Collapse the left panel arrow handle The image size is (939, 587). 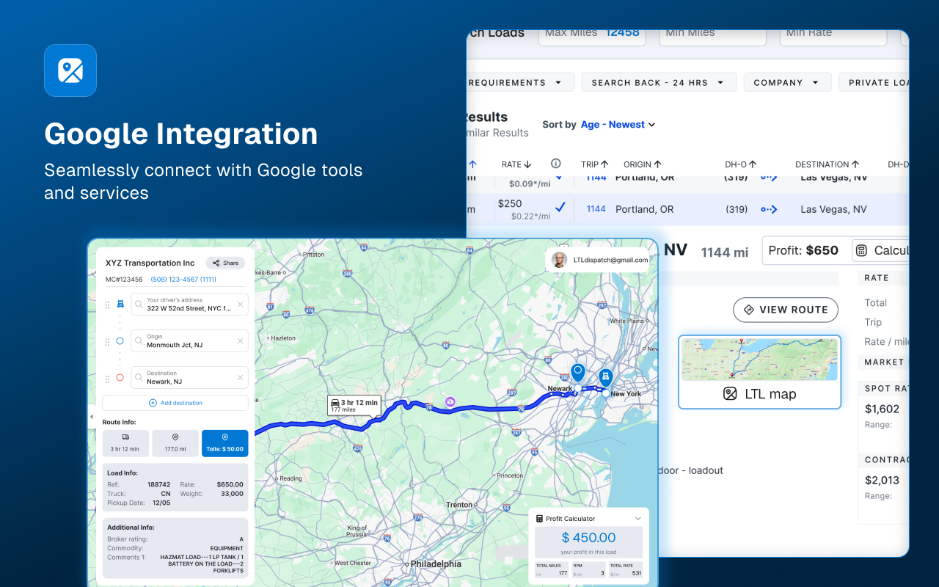(x=92, y=417)
